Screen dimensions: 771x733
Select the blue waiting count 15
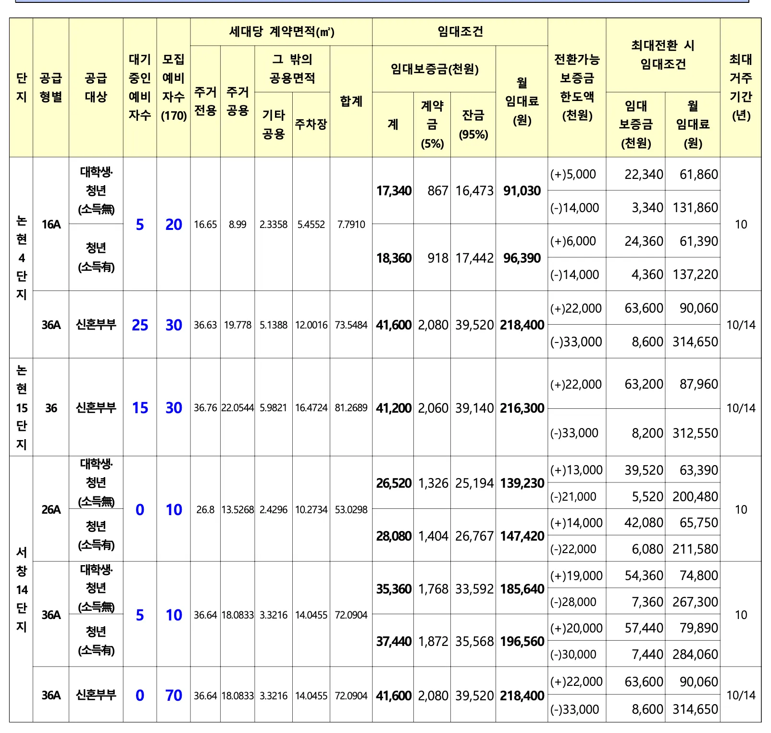click(x=139, y=408)
